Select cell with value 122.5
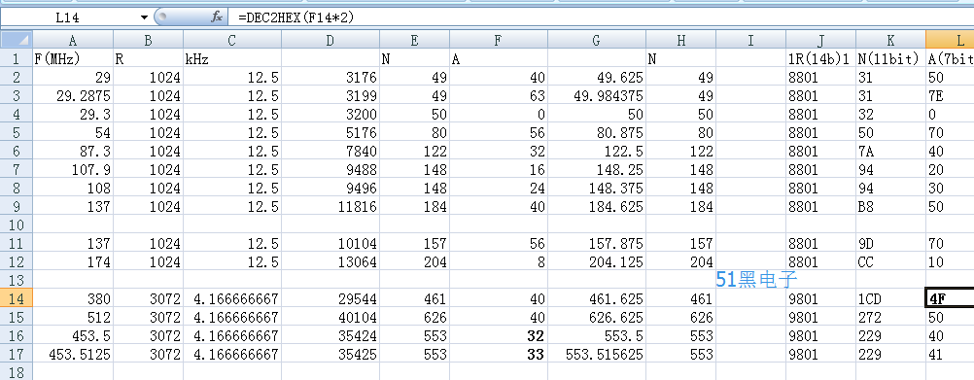 point(596,151)
